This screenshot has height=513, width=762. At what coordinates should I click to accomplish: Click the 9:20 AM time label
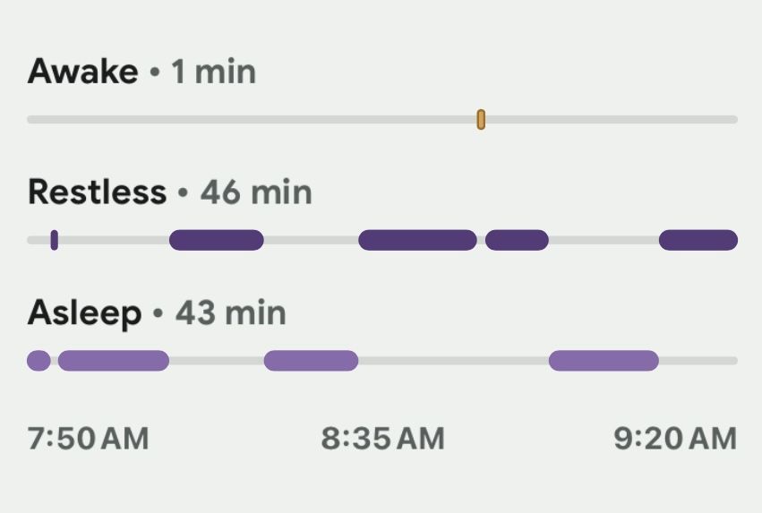[x=675, y=438]
